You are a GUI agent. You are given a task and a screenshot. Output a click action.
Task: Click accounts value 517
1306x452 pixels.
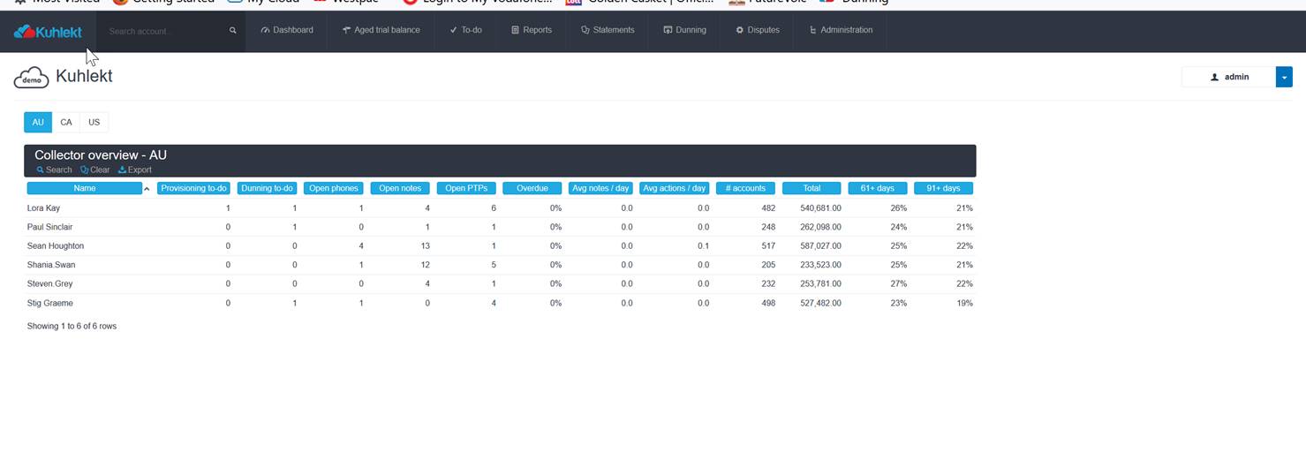768,246
